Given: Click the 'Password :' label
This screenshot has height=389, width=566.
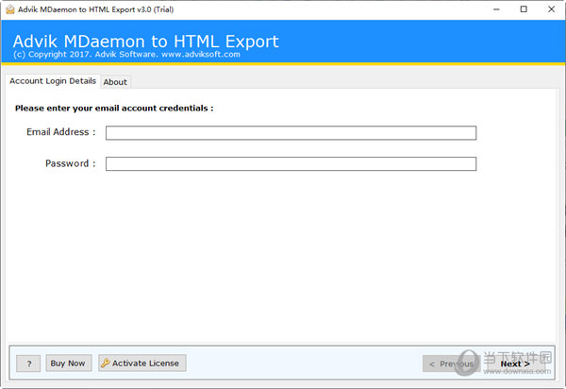Looking at the screenshot, I should (71, 163).
